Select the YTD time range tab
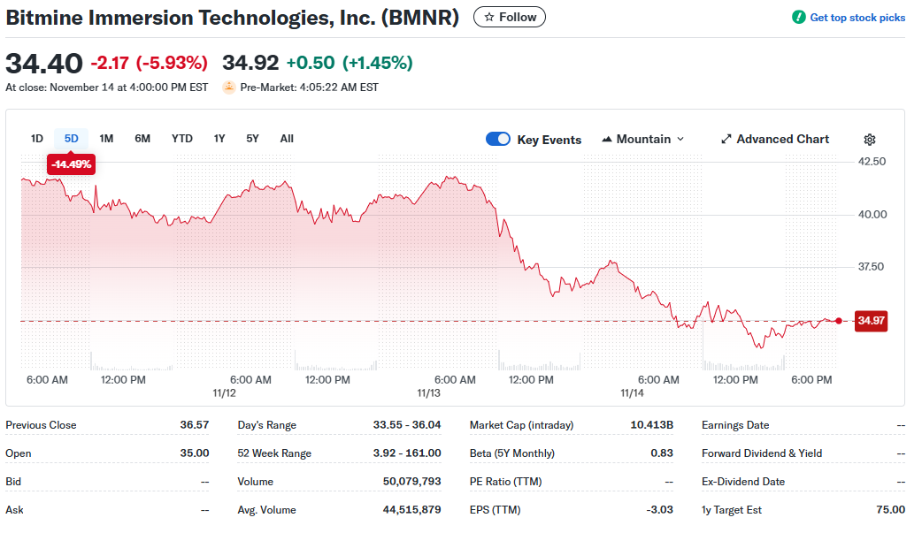This screenshot has width=922, height=533. click(x=182, y=139)
